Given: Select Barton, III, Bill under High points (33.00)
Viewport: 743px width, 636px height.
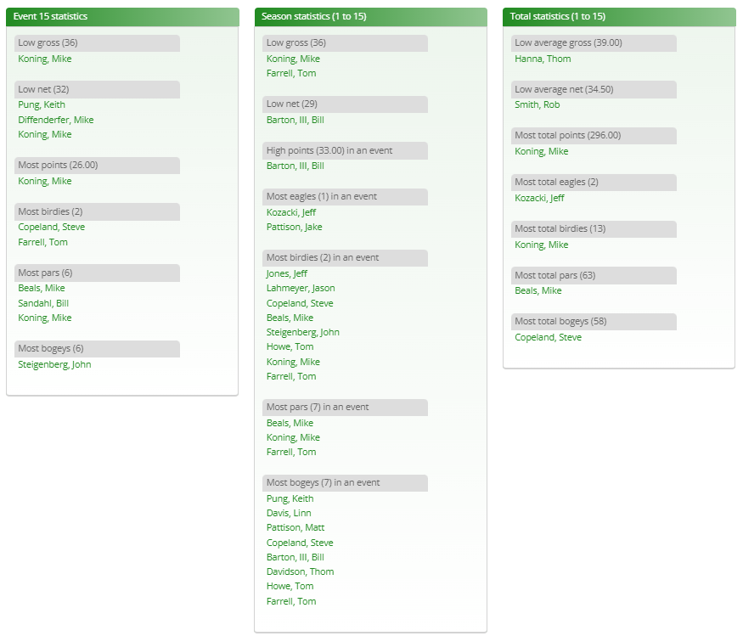Looking at the screenshot, I should click(296, 166).
